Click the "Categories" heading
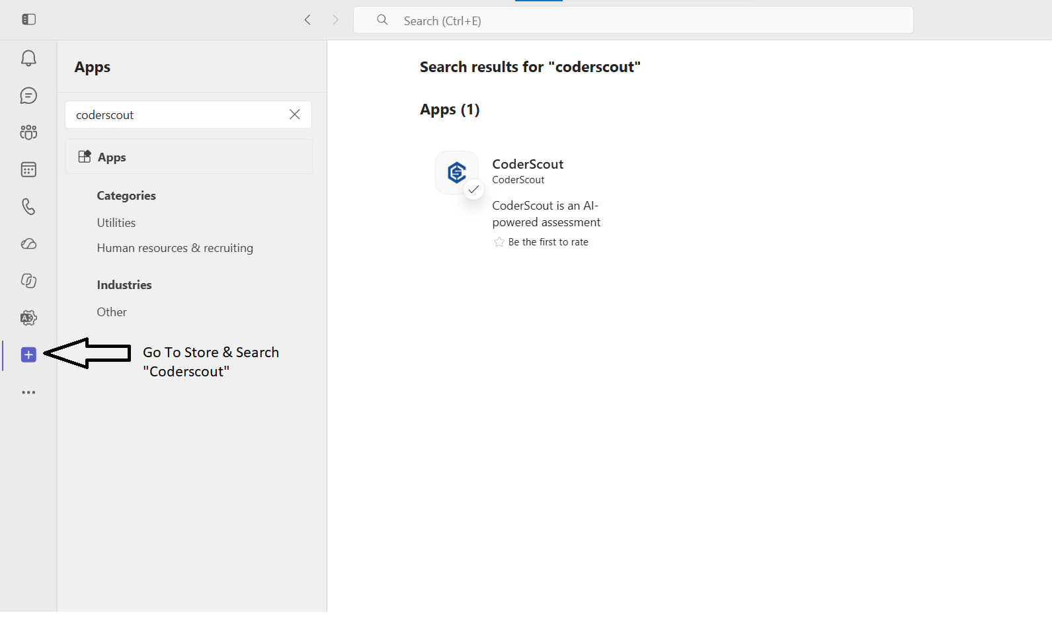The height and width of the screenshot is (631, 1052). (126, 196)
